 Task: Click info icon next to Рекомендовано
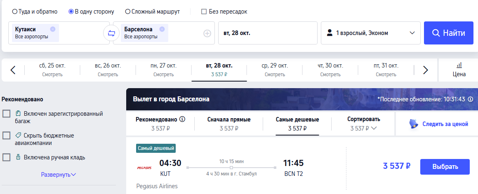(182, 119)
